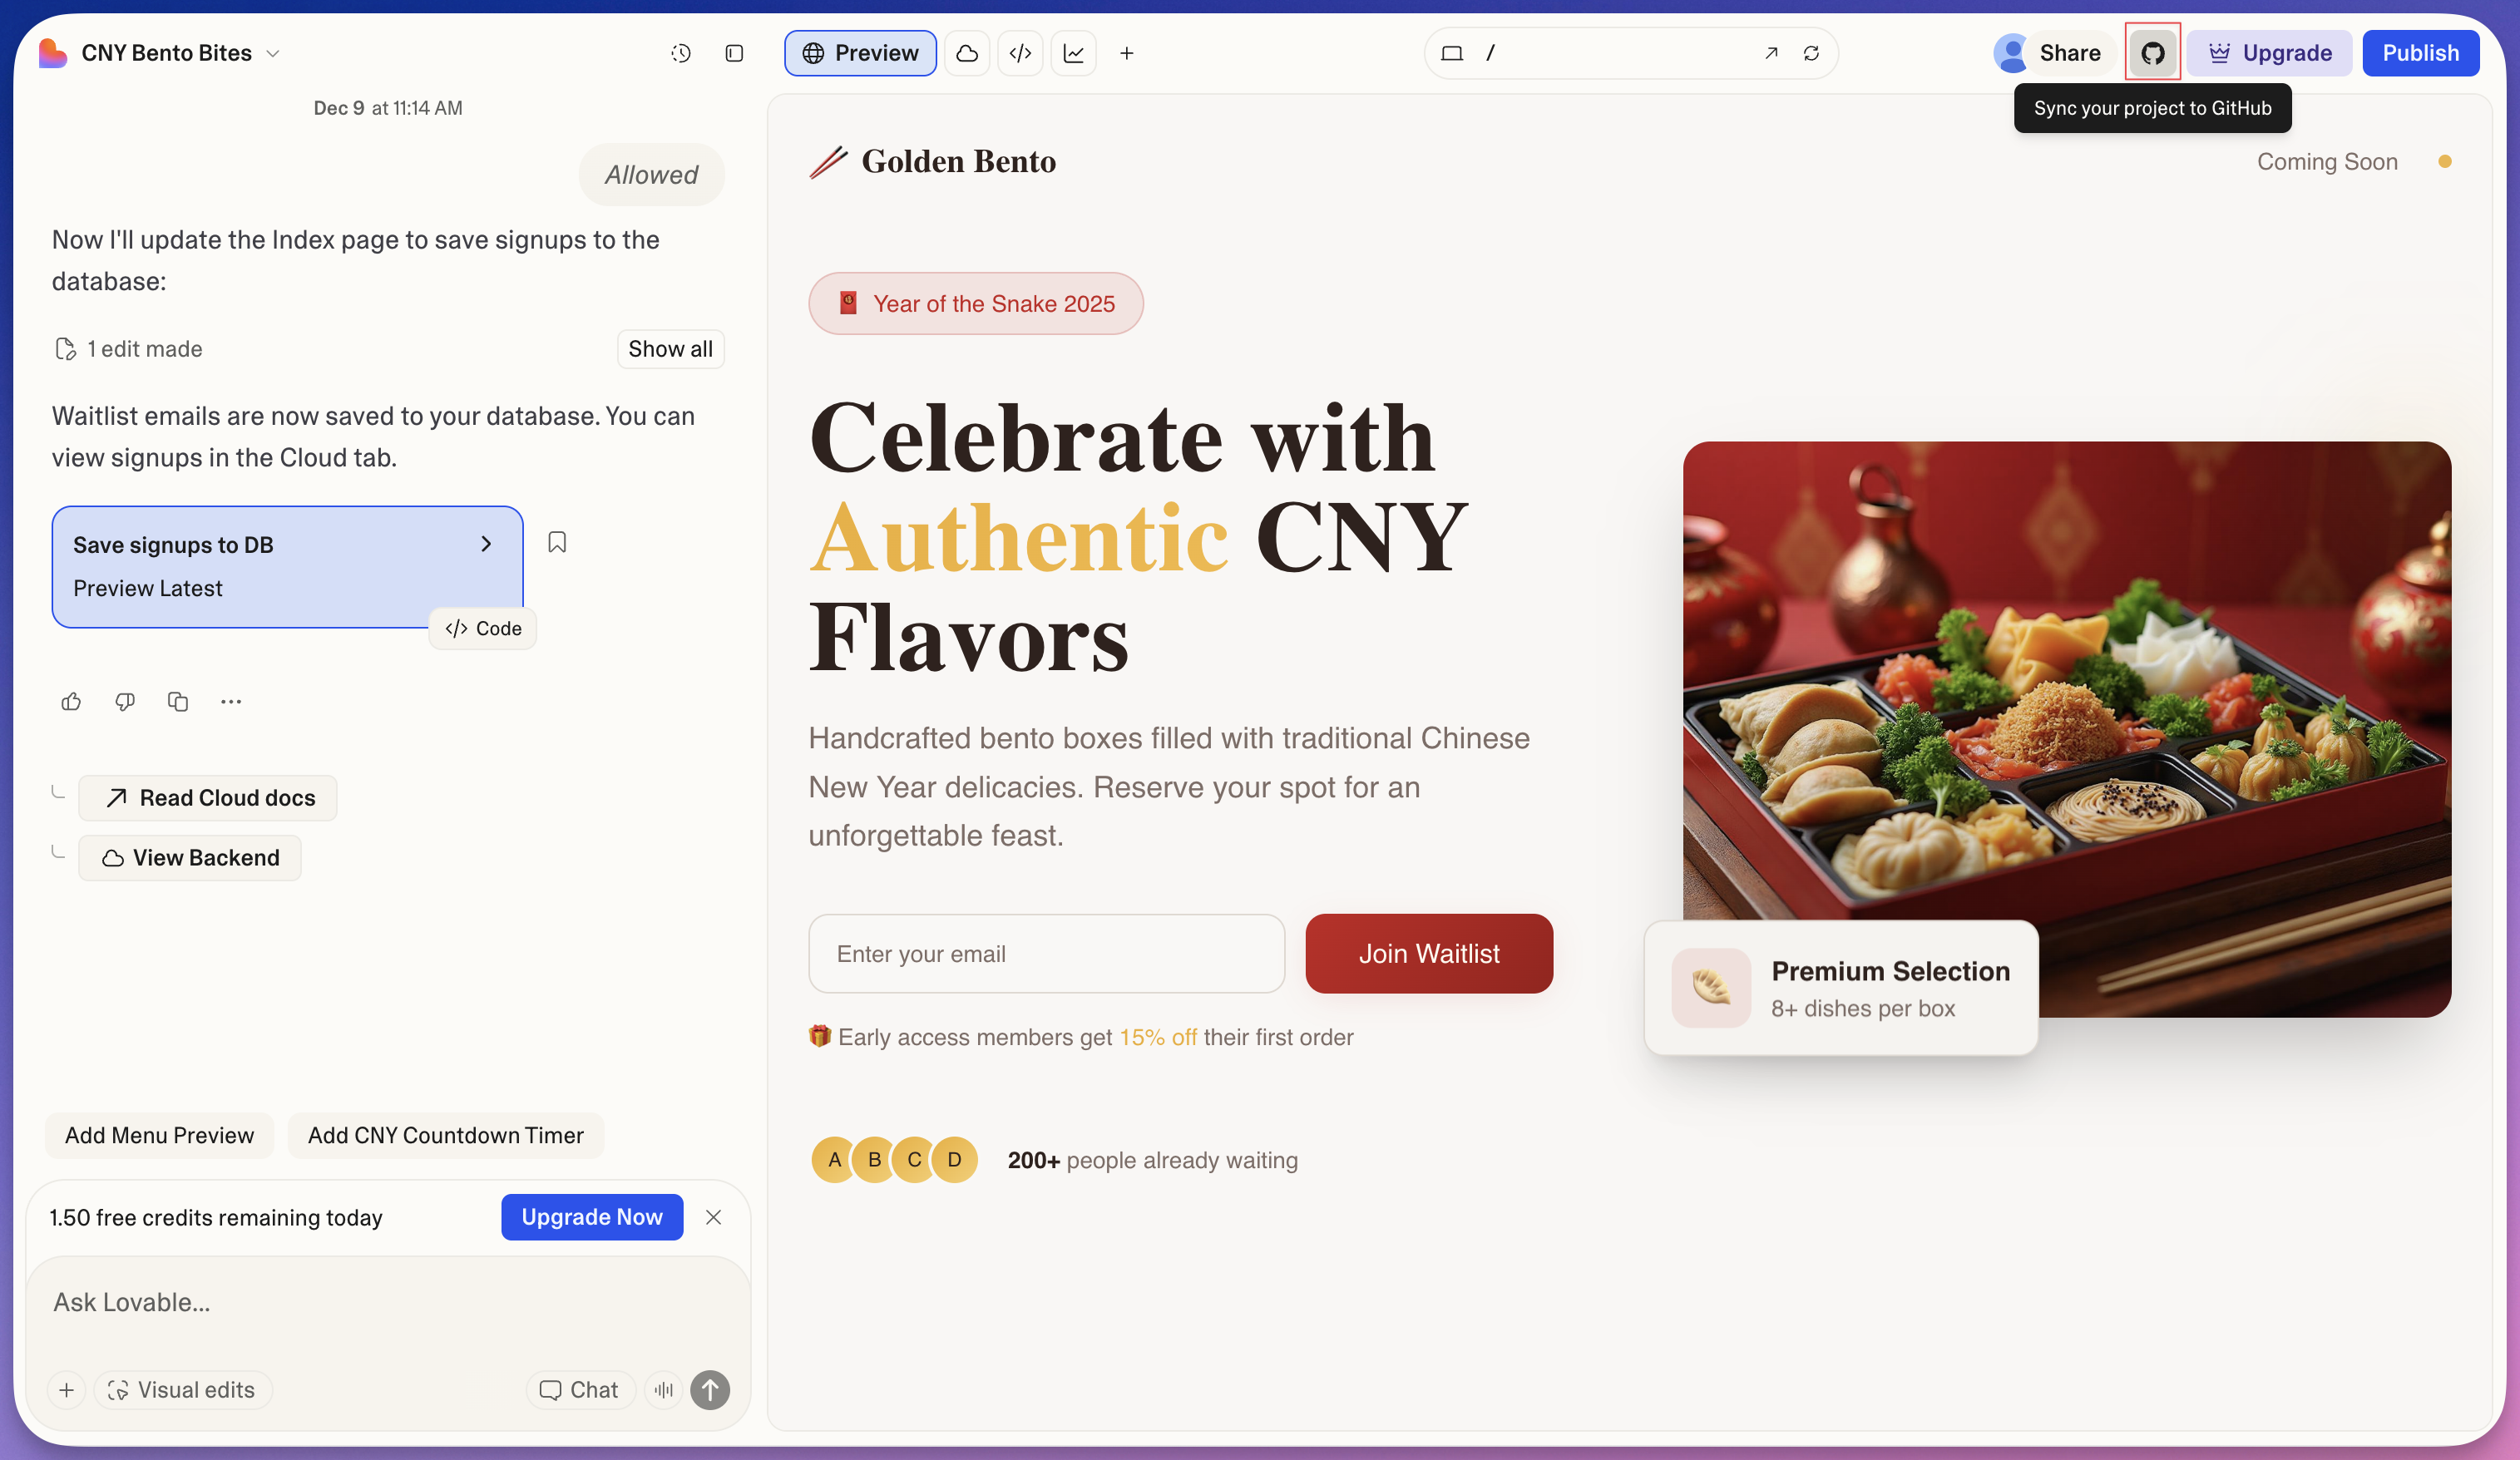2520x1460 pixels.
Task: Expand the CNY Bento Bites project dropdown
Action: (273, 54)
